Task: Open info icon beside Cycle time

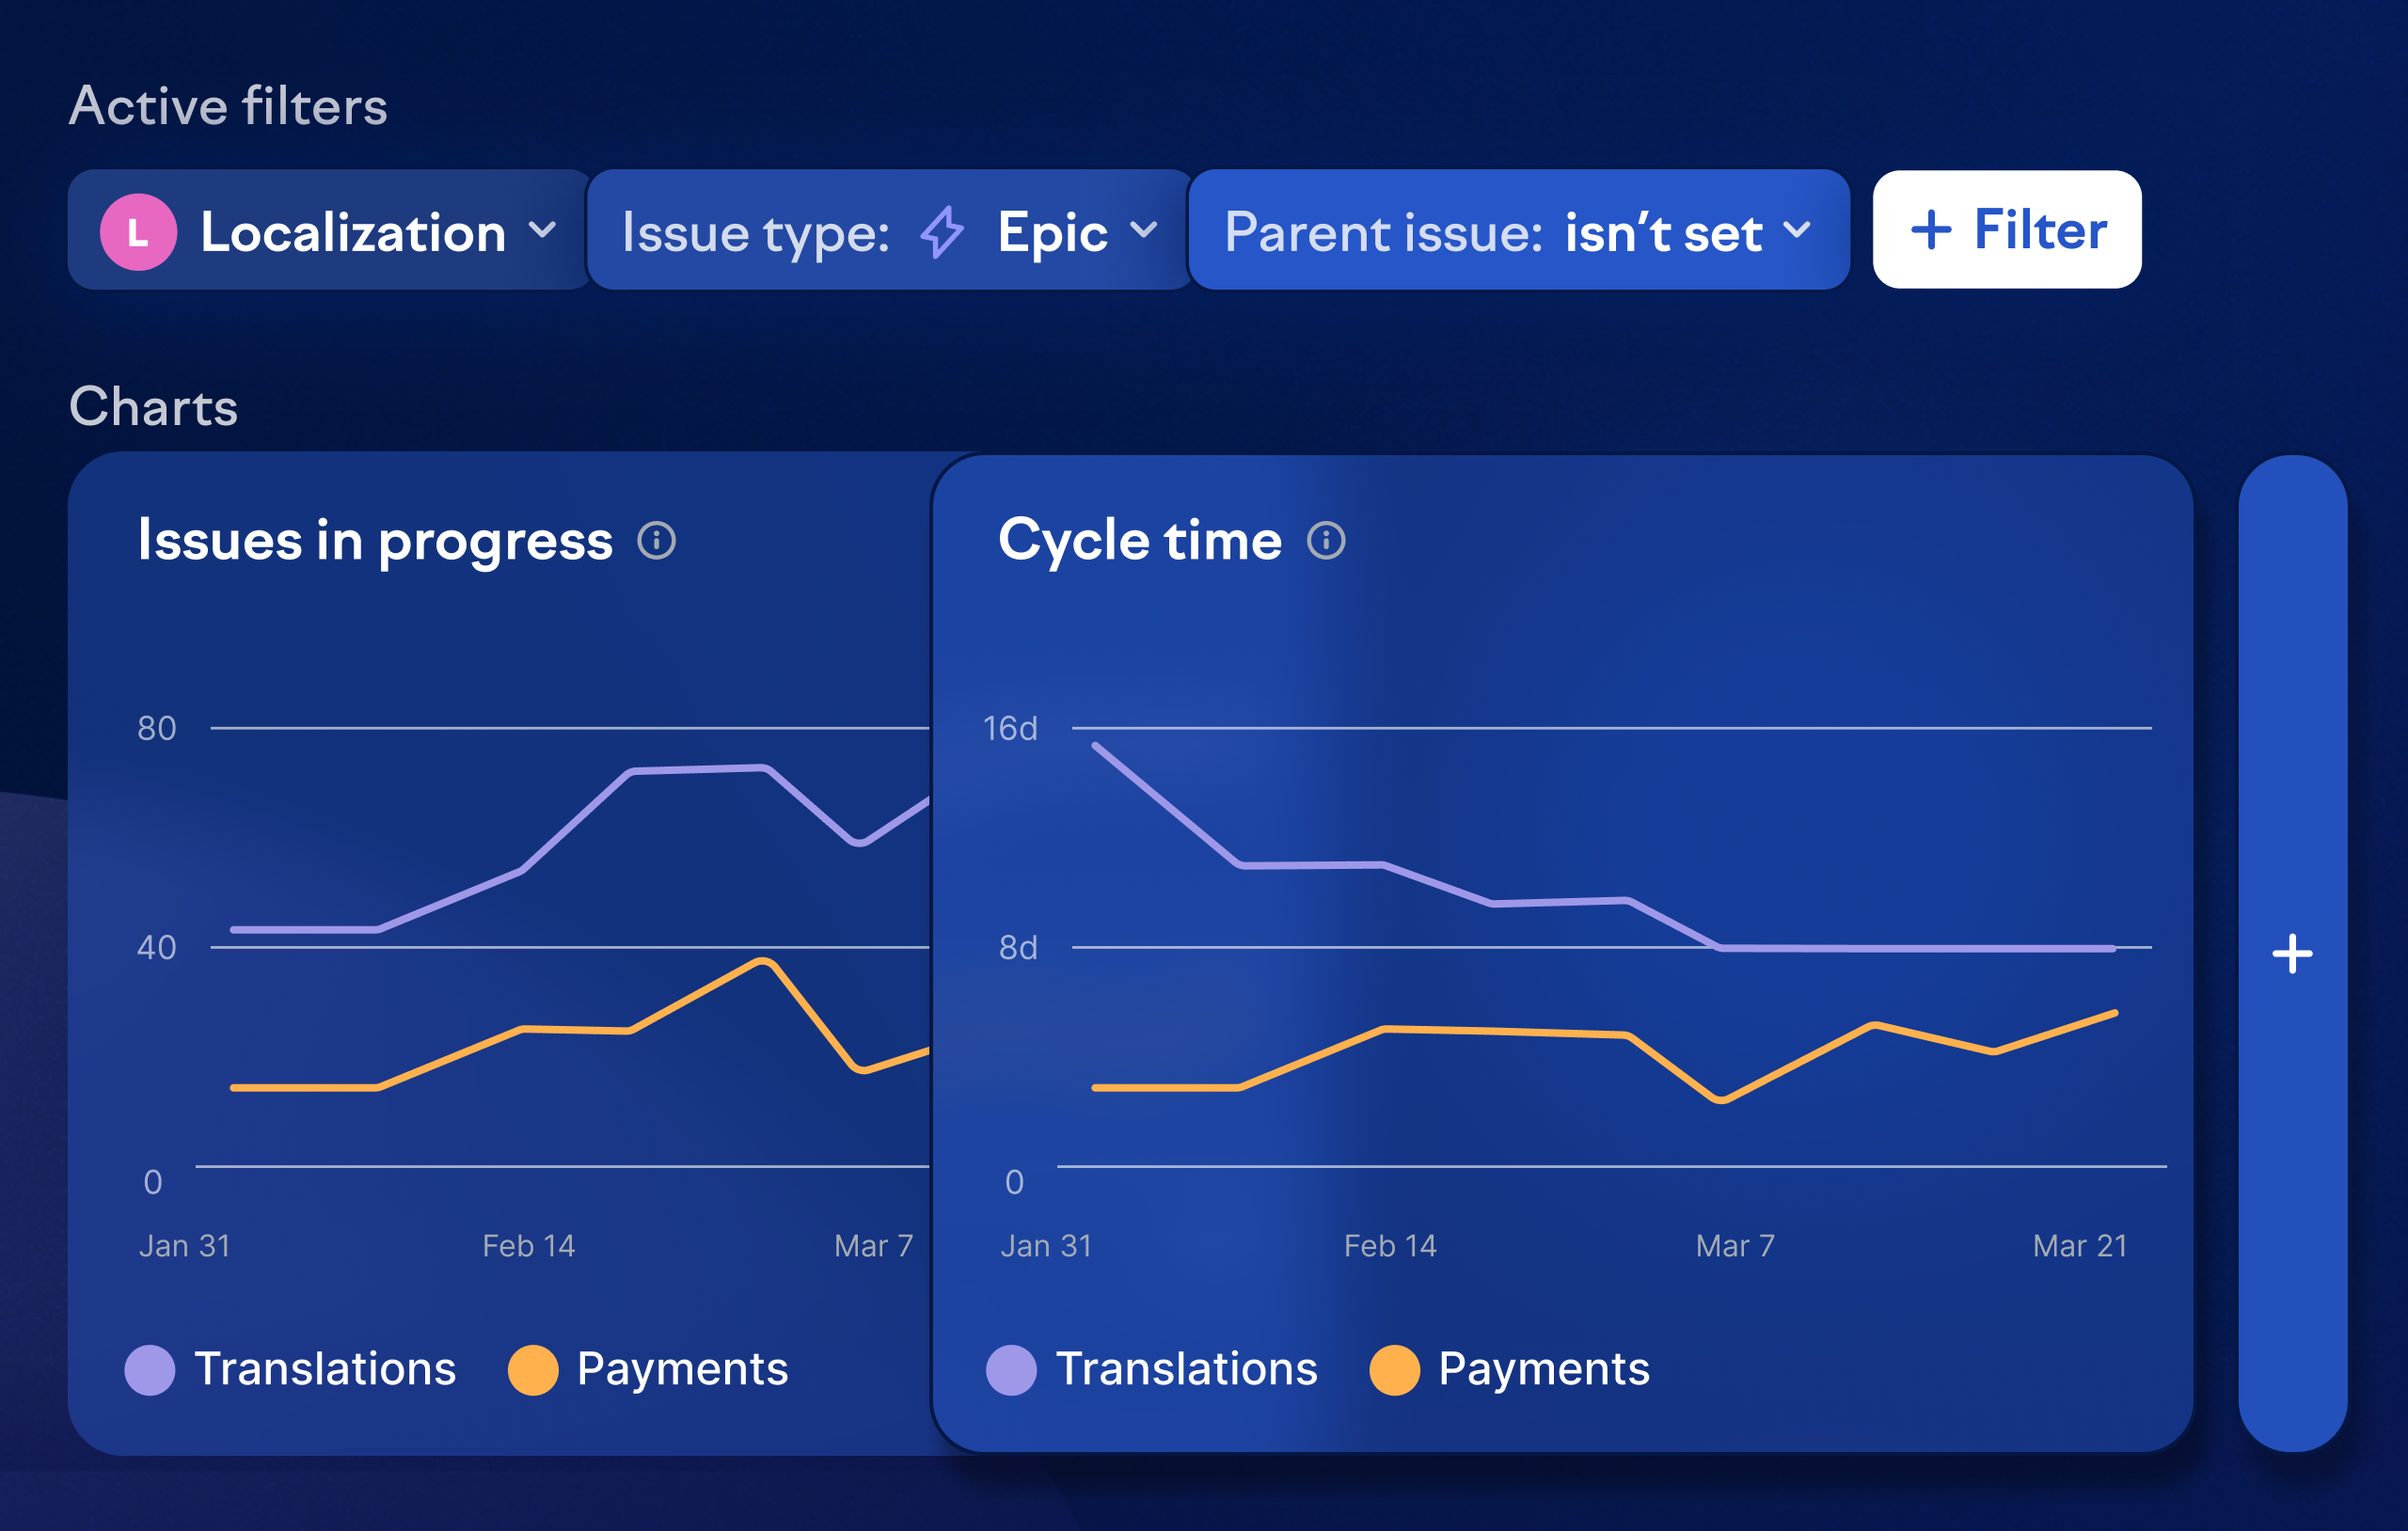Action: point(1326,541)
